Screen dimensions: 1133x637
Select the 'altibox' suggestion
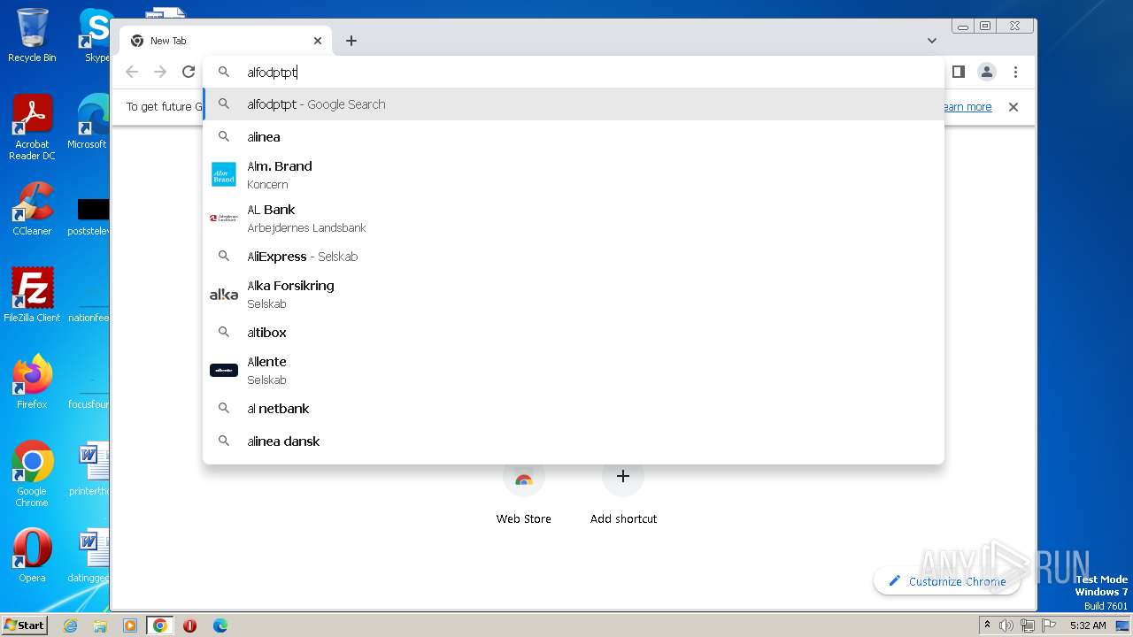(574, 333)
